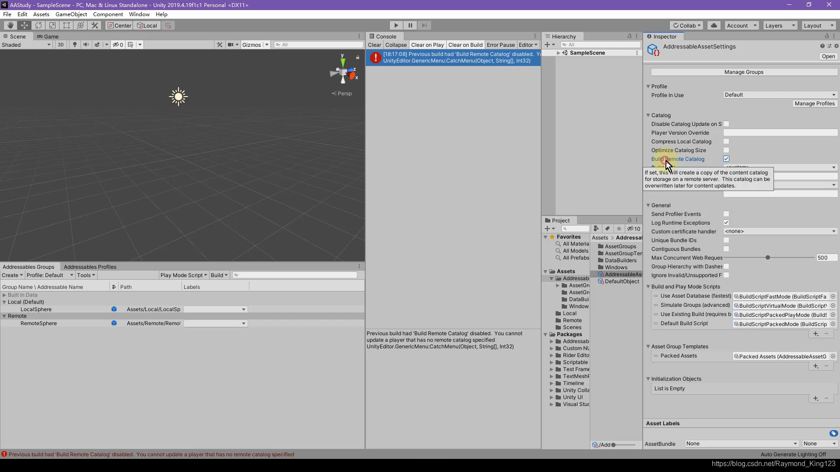Click the scene orientation gizmo
Image resolution: width=840 pixels, height=472 pixels.
point(343,73)
